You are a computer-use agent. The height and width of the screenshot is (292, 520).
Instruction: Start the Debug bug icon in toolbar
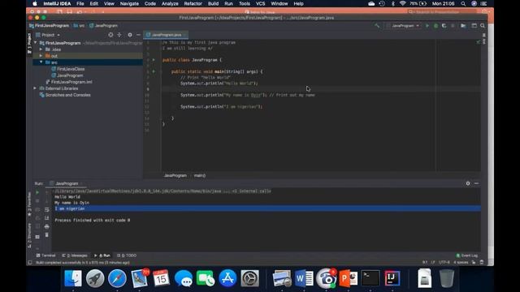click(435, 25)
